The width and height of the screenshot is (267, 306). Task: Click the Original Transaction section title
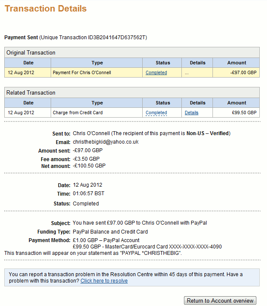click(x=31, y=53)
